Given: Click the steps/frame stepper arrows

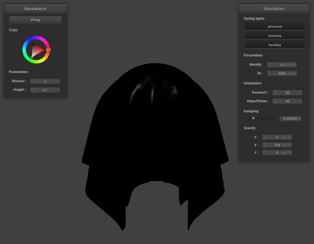Looking at the screenshot, I should (x=275, y=101).
